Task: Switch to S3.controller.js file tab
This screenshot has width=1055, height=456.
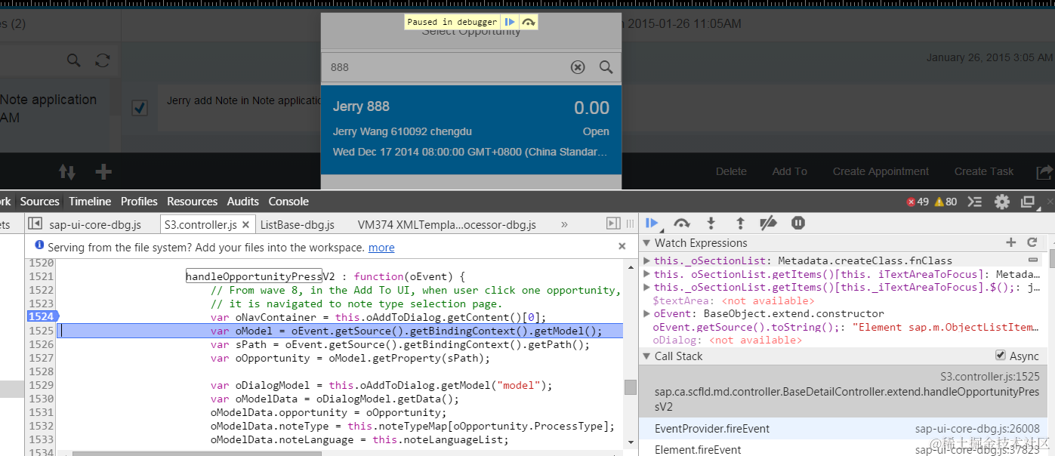Action: click(200, 224)
